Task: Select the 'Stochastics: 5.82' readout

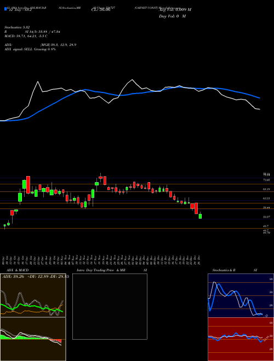Action: [17, 27]
